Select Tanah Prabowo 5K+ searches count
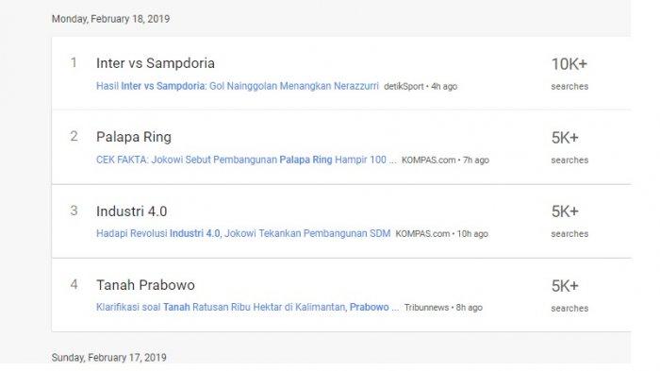Screen dimensions: 660x371 pyautogui.click(x=569, y=296)
